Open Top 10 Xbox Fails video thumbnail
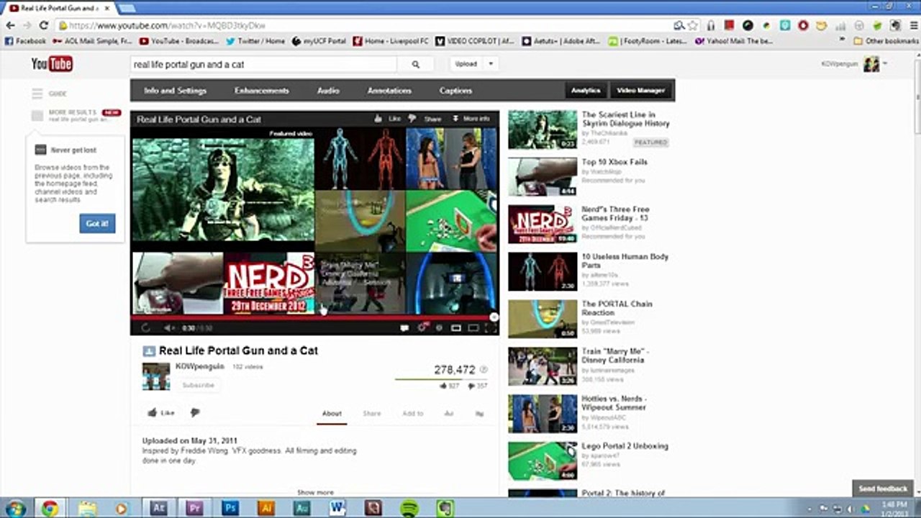Image resolution: width=921 pixels, height=518 pixels. [x=543, y=176]
